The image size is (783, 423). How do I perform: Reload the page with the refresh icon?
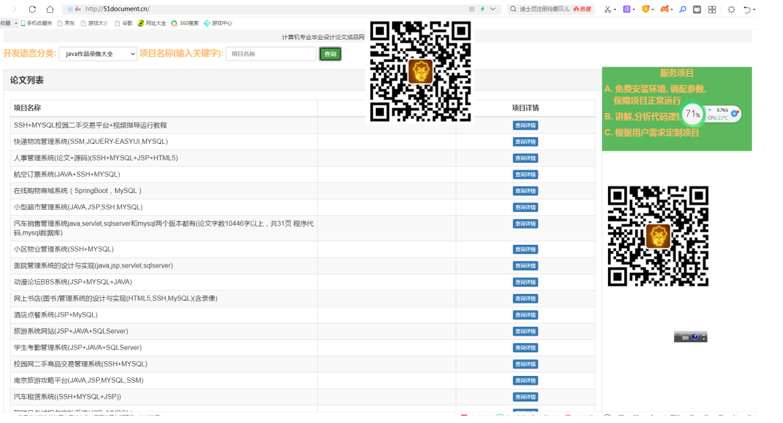pyautogui.click(x=32, y=9)
